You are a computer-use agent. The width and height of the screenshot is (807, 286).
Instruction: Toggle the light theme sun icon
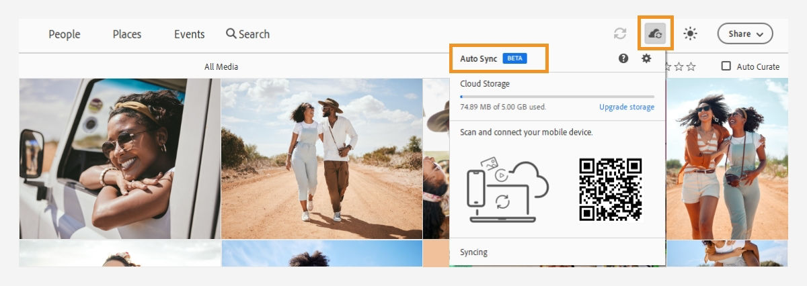(691, 34)
